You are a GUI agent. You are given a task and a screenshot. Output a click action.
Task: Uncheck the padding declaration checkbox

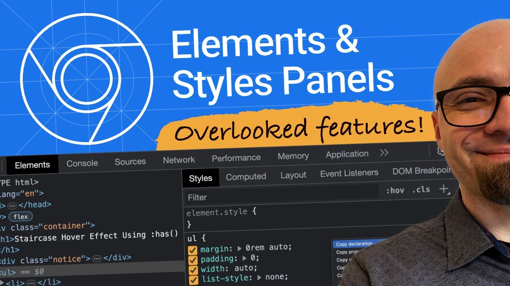(x=192, y=260)
